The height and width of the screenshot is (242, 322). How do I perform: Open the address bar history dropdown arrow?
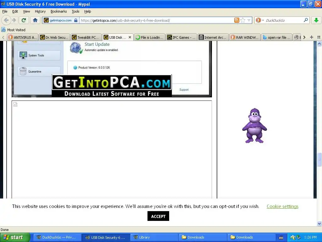[x=249, y=20]
